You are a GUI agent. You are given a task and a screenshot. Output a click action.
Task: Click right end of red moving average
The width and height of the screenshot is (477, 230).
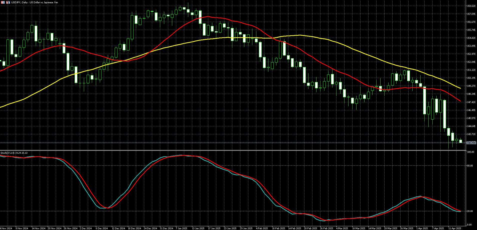click(x=460, y=101)
